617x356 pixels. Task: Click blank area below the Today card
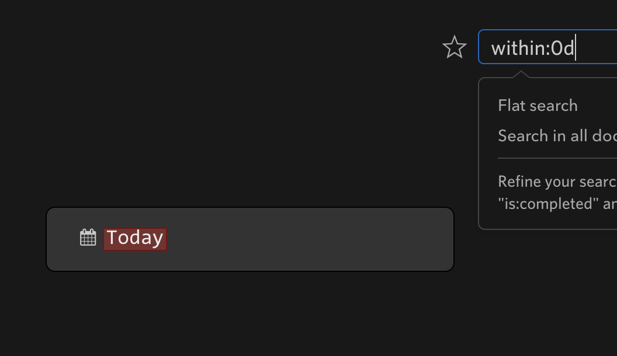point(250,315)
